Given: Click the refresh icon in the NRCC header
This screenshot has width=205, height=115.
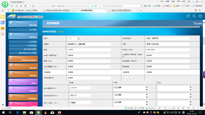Looking at the screenshot, I should 194,16.
